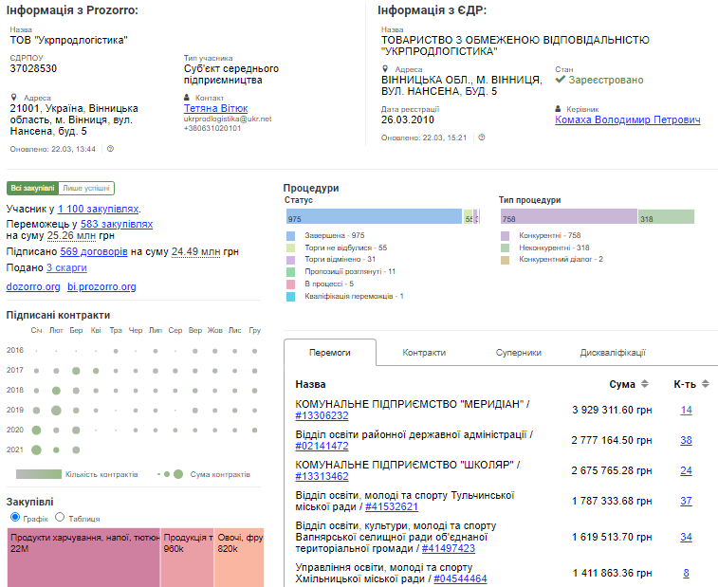718x587 pixels.
Task: Click В процессі pink legend swatch
Action: [291, 284]
